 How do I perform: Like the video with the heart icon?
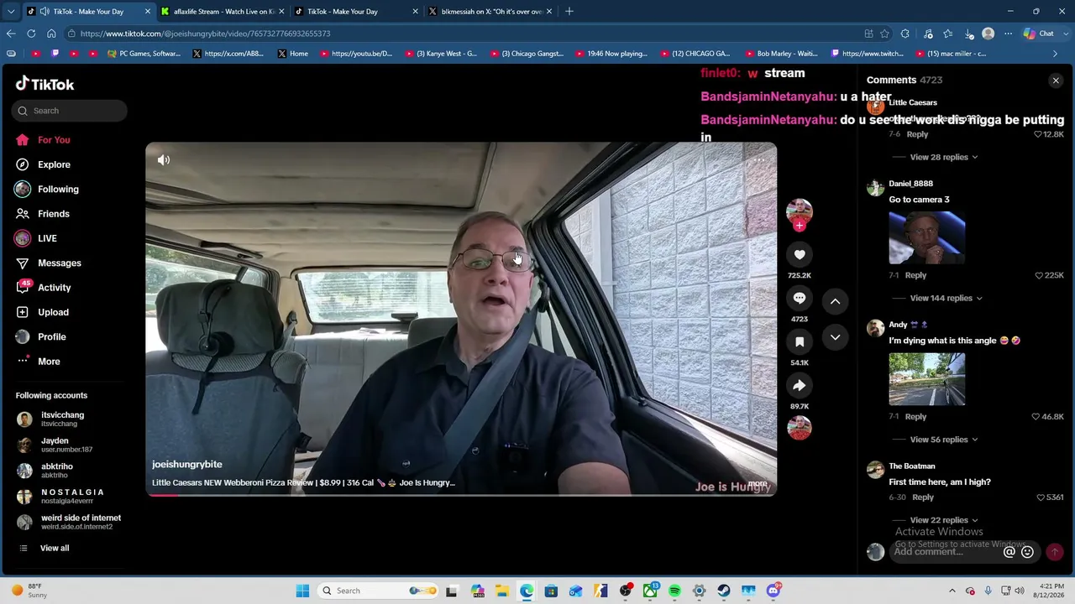800,255
